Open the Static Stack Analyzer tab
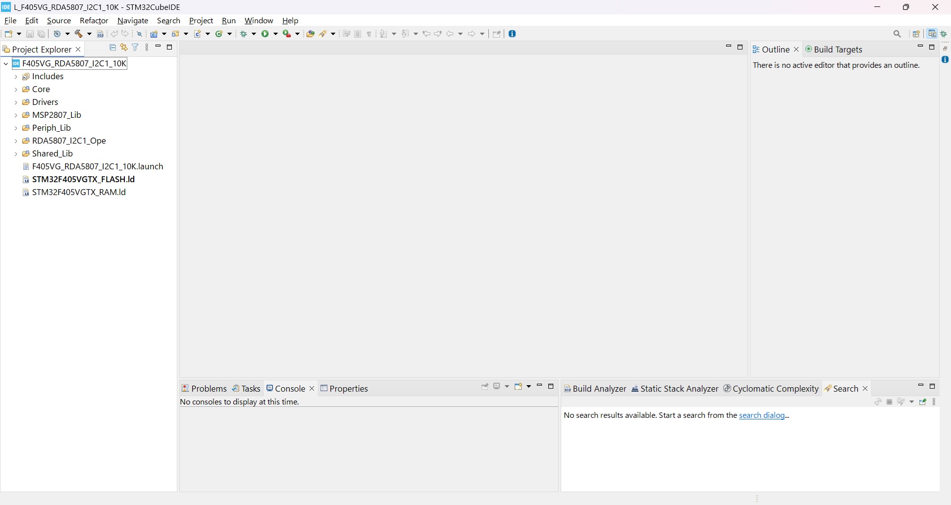Screen dimensions: 951x505 675,389
